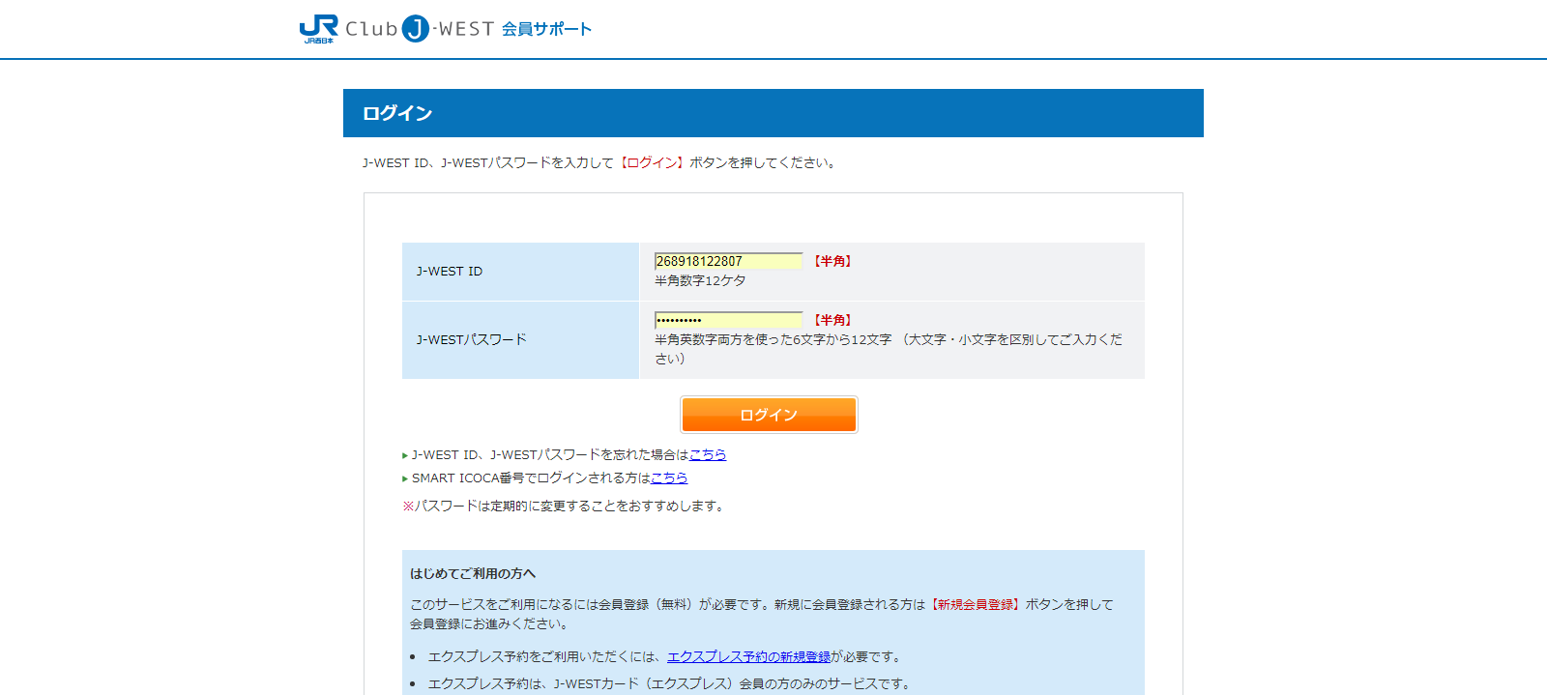Click the 半角数字12ケタ hint text
Image resolution: width=1547 pixels, height=695 pixels.
coord(700,280)
